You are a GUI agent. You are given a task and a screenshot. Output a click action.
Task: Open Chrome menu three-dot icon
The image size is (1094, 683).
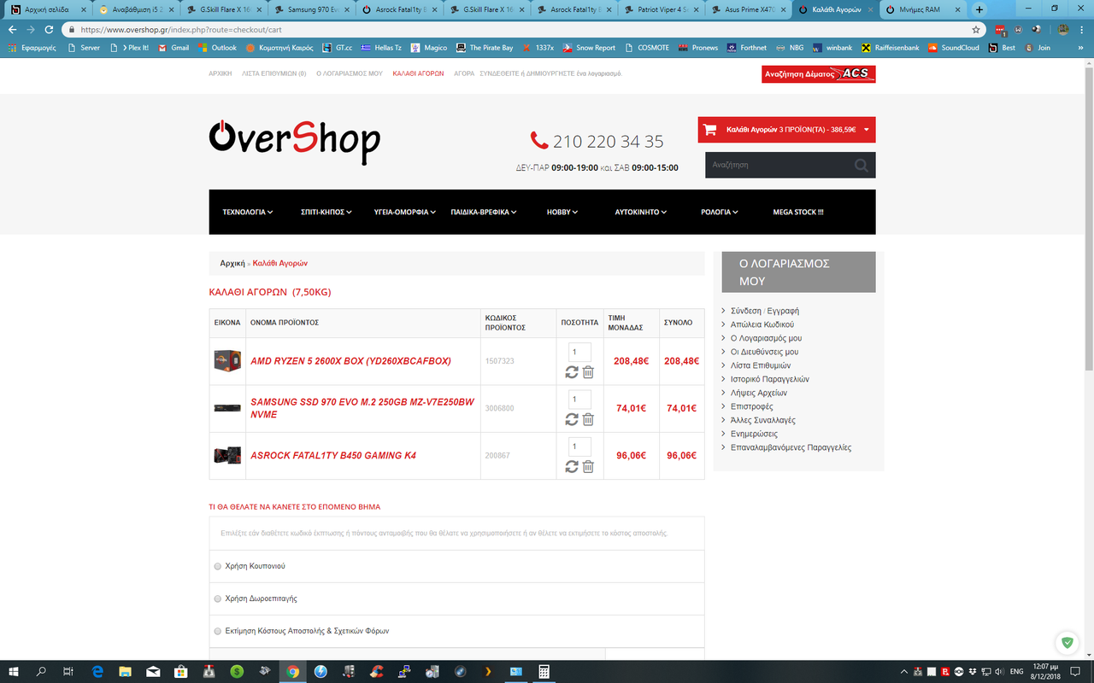[1083, 29]
